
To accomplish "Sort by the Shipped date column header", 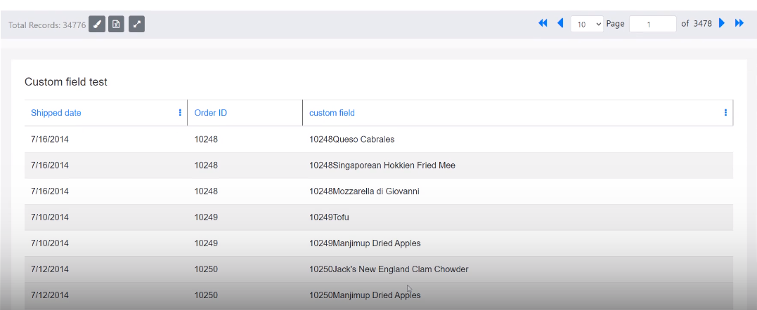I will 56,113.
